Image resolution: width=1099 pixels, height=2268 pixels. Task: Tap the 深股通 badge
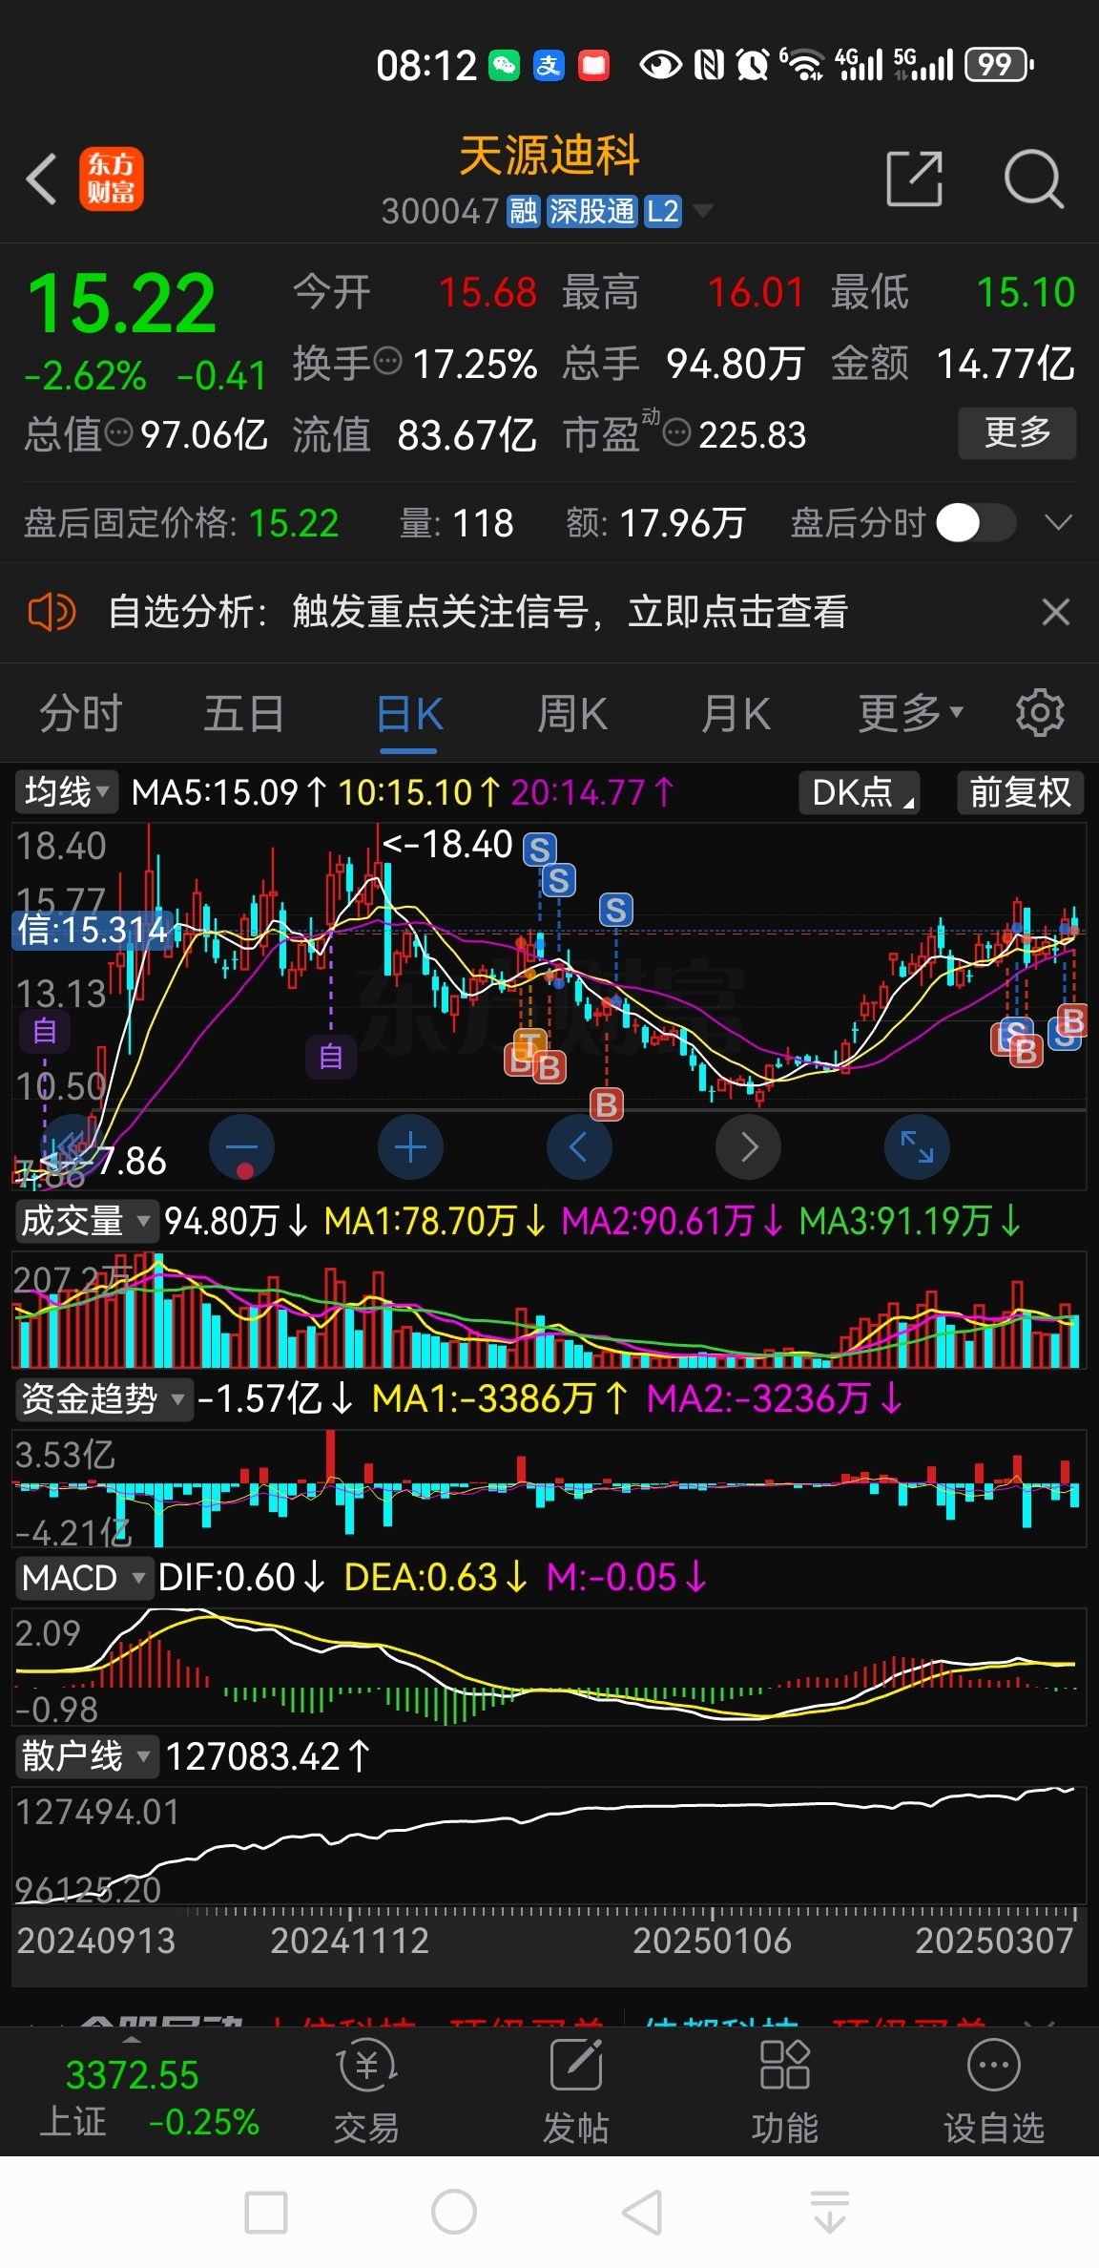tap(591, 211)
